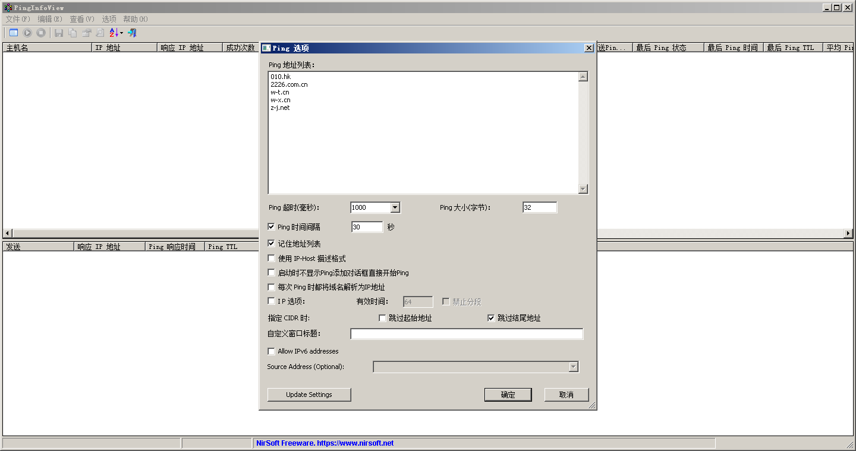Visit the NirSoft Freeware link

tap(325, 443)
